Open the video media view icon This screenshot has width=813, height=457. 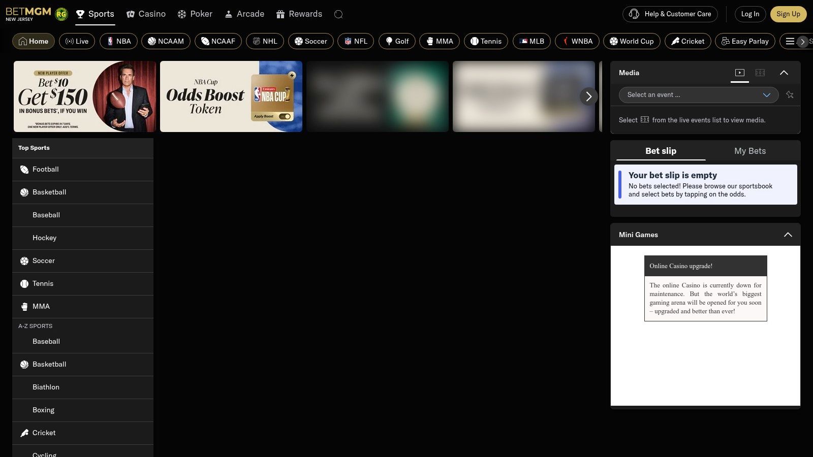(740, 73)
